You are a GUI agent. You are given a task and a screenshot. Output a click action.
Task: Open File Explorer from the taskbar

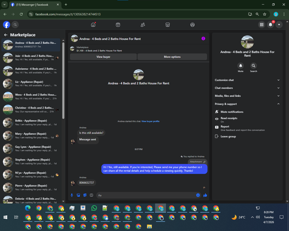(x=149, y=226)
